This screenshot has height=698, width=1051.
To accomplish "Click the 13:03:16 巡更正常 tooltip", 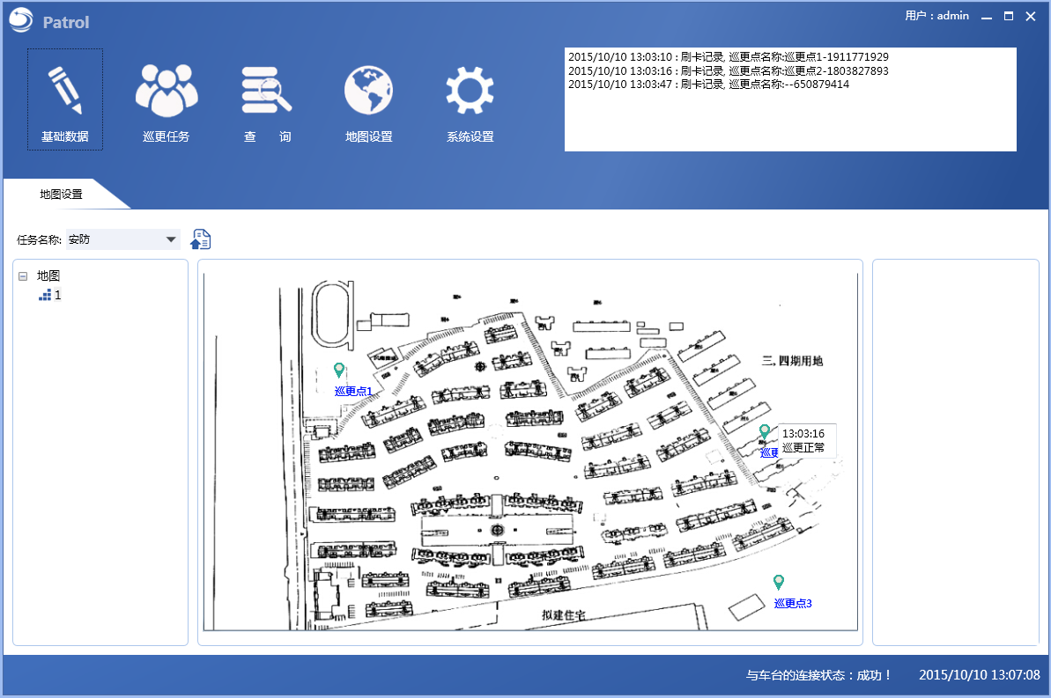I will pos(803,440).
